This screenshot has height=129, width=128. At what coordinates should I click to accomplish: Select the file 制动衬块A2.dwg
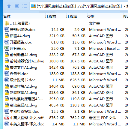coord(23,86)
